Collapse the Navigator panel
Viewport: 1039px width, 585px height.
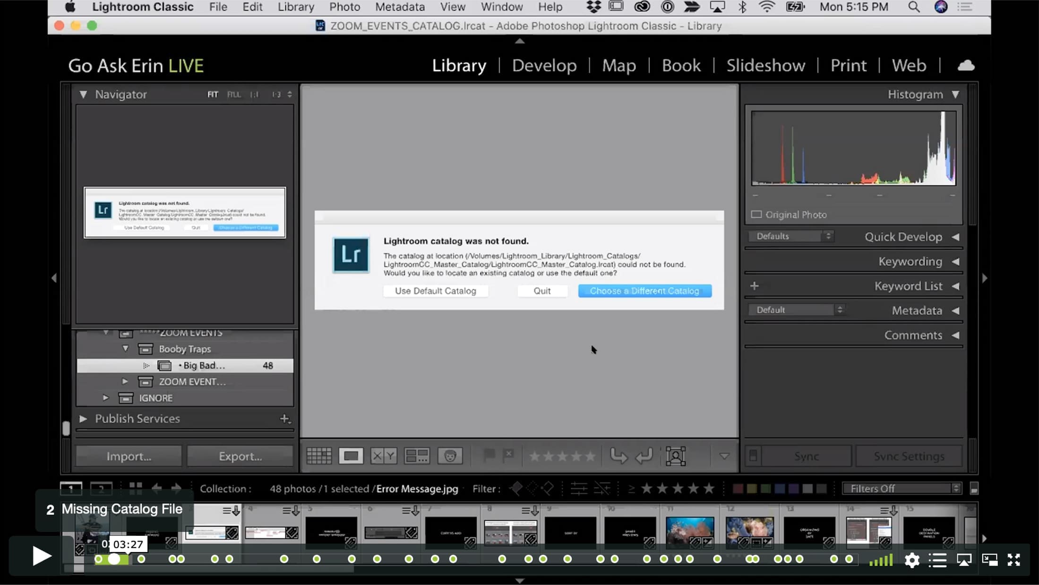[83, 95]
